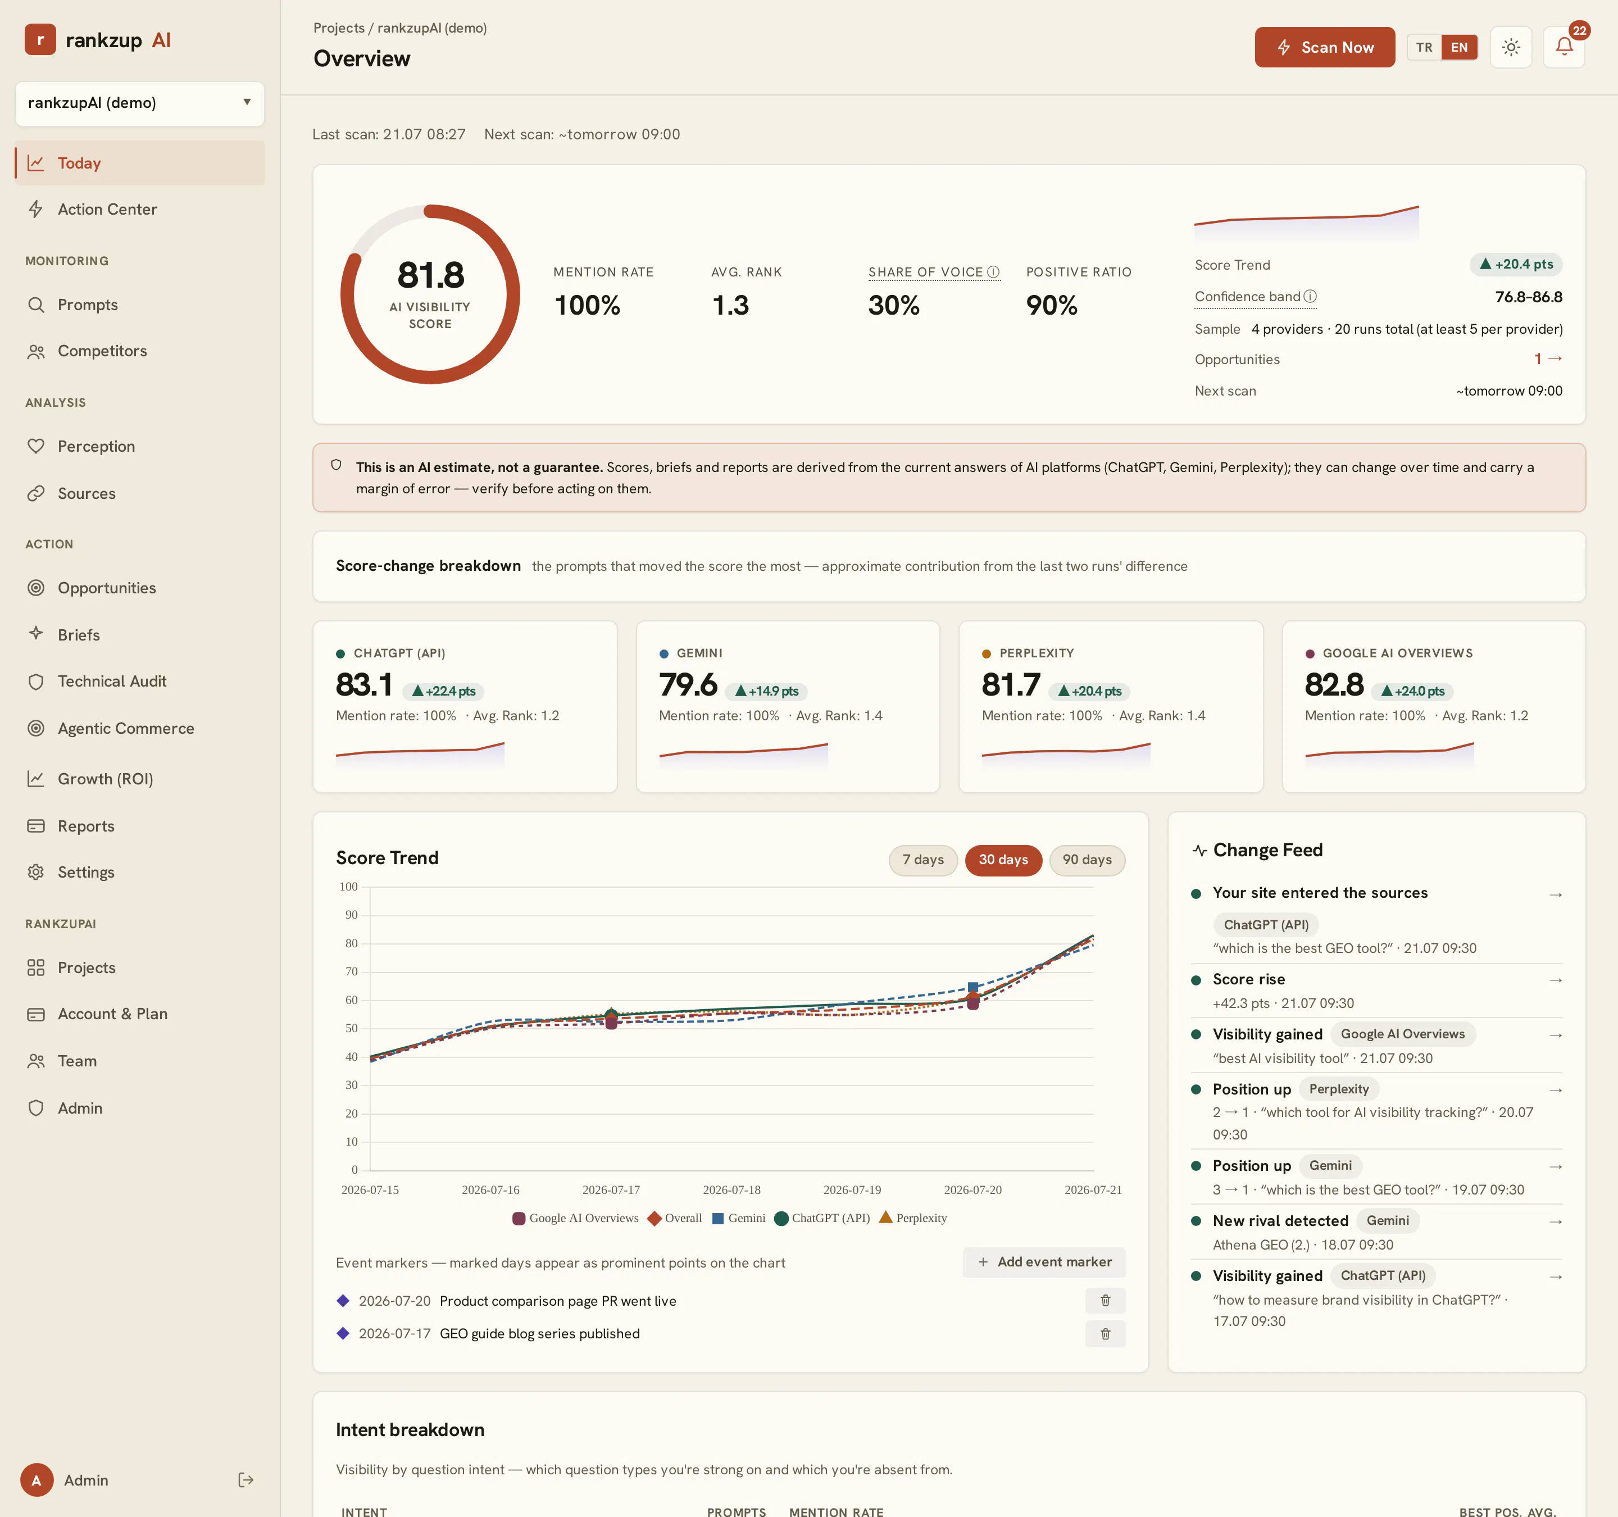Open Agentic Commerce page
The width and height of the screenshot is (1618, 1517).
pyautogui.click(x=140, y=728)
